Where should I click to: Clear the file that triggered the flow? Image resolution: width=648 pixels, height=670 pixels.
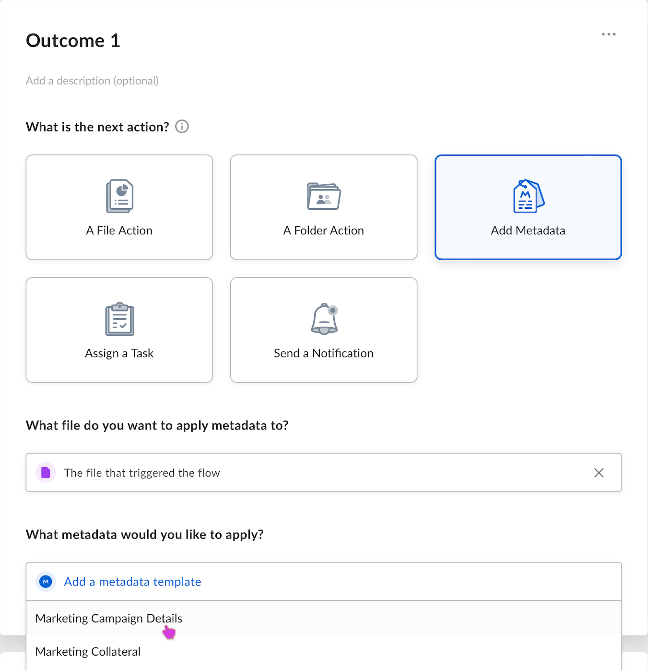[x=599, y=473]
